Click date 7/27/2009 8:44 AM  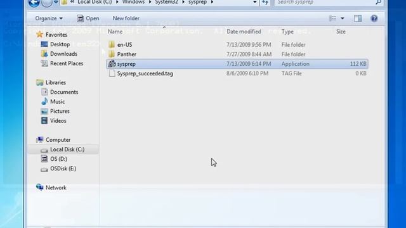pyautogui.click(x=249, y=54)
